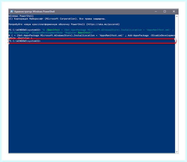This screenshot has height=162, width=187.
Task: Click the last 'PS C:\WINDOWS\system32>' prompt
Action: 24,41
